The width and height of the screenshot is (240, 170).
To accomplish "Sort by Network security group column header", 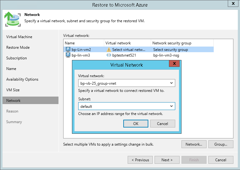I will tap(182, 43).
